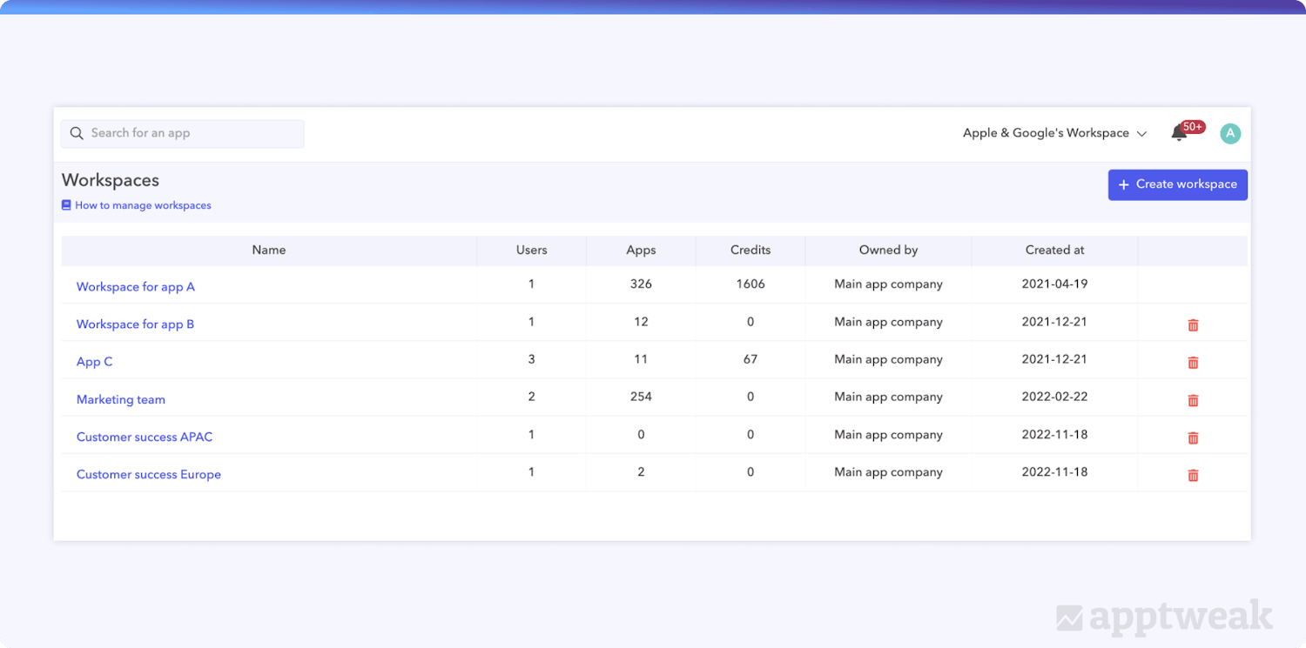Viewport: 1306px width, 648px height.
Task: Open Workspace for app B link
Action: tap(135, 324)
